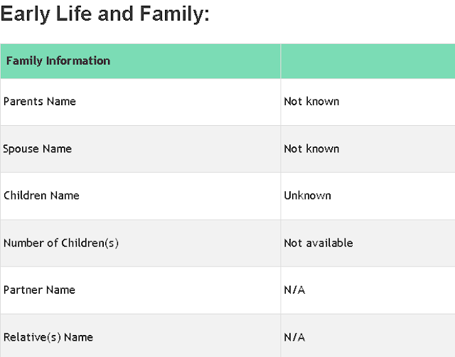Click 'Not known' in the Parents Name row
The width and height of the screenshot is (455, 357).
tap(311, 102)
